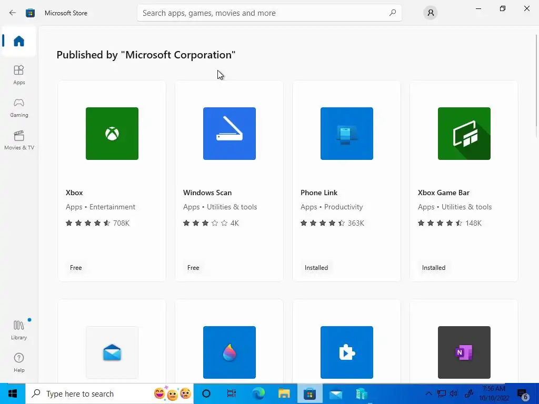
Task: Click the 'Published by Microsoft Corporation' heading
Action: tap(146, 55)
